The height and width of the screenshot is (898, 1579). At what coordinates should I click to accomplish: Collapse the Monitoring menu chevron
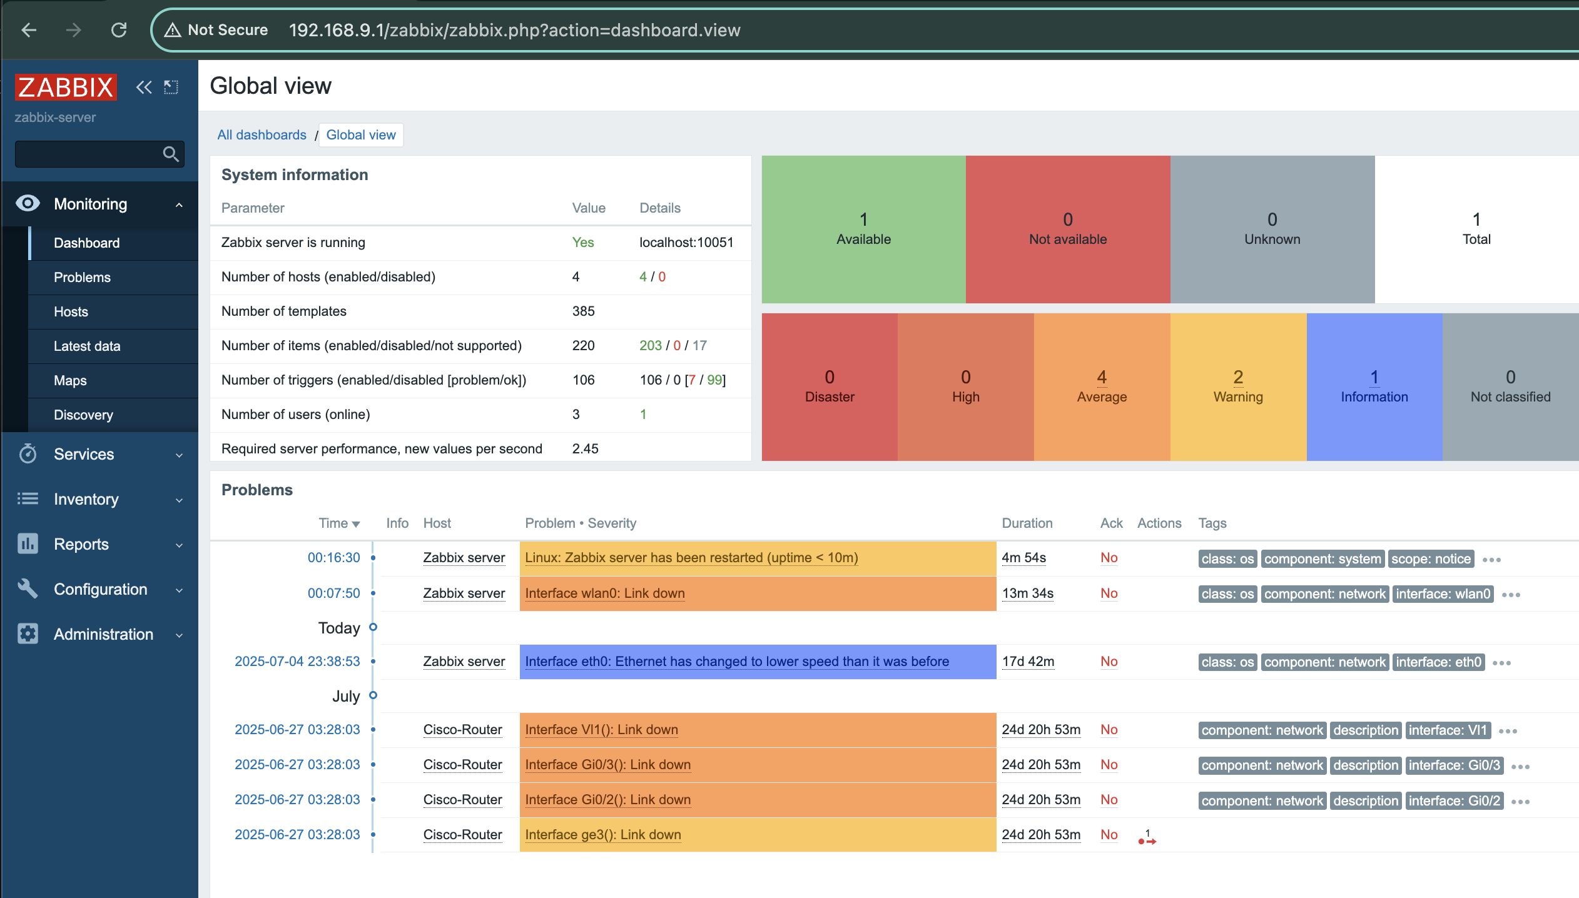tap(180, 204)
